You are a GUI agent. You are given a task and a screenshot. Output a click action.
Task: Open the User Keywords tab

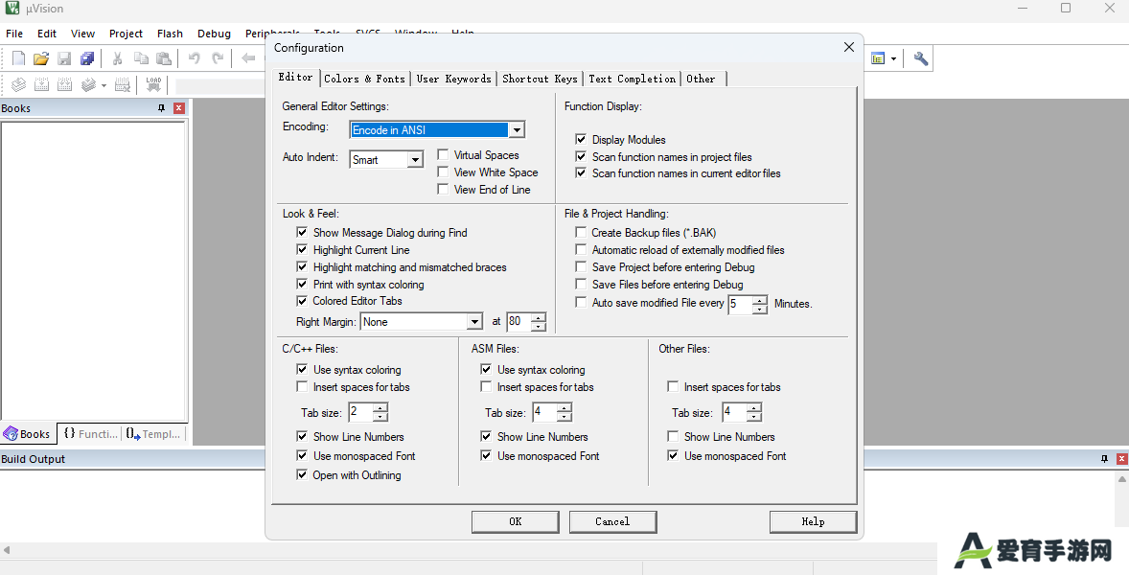(x=454, y=79)
